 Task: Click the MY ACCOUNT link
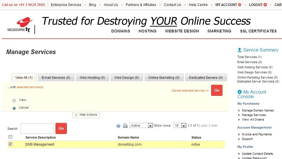coord(226,5)
